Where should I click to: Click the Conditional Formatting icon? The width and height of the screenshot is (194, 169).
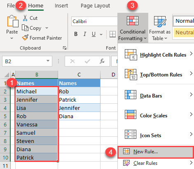pyautogui.click(x=133, y=21)
